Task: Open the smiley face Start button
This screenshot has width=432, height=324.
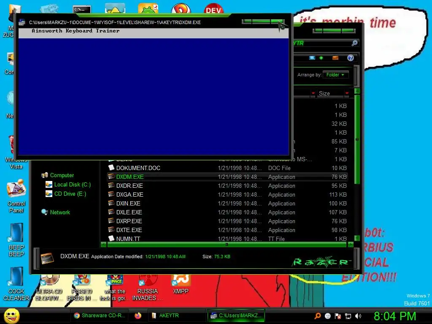Action: pyautogui.click(x=11, y=316)
